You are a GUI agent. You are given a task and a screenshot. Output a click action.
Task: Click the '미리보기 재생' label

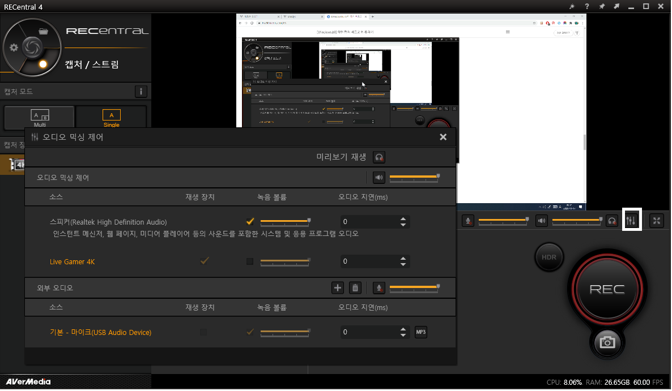[341, 157]
